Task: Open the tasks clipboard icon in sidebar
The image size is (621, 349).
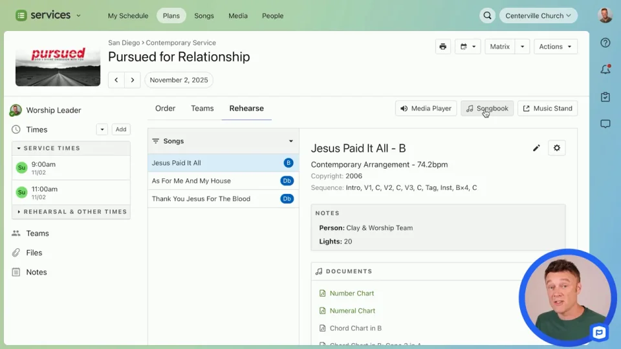Action: 605,97
